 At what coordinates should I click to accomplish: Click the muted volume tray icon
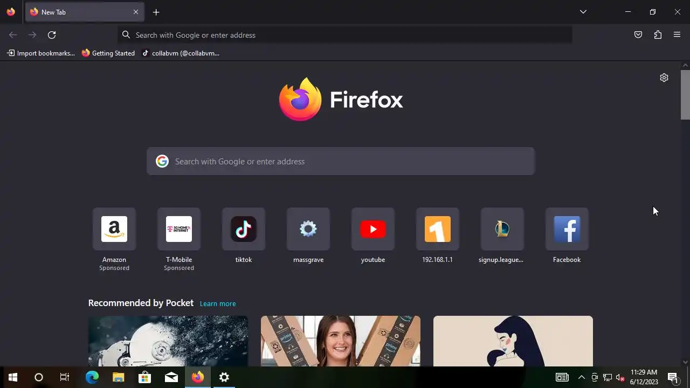point(620,377)
